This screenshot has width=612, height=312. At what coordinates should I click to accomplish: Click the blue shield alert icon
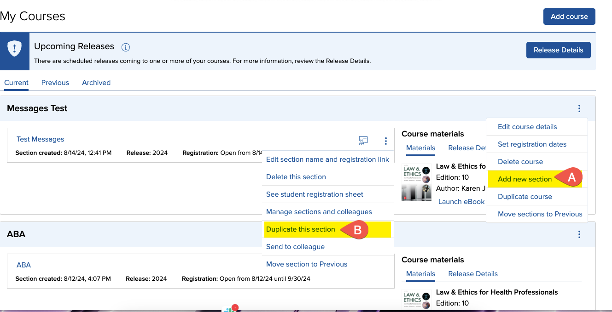click(x=15, y=48)
